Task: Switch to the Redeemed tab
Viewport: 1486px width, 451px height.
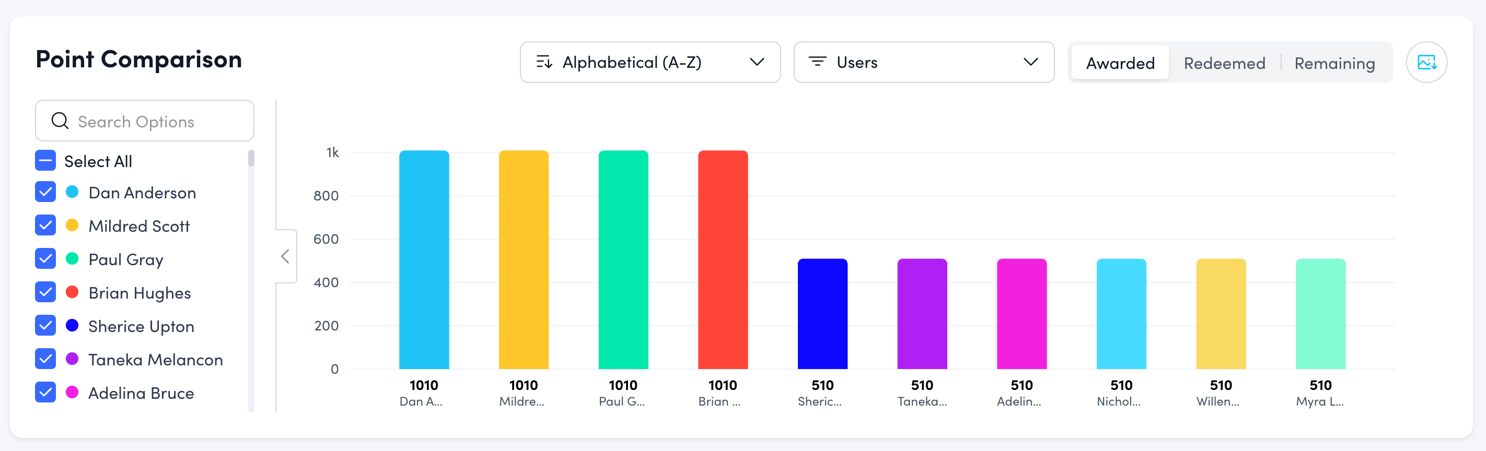Action: [1224, 63]
